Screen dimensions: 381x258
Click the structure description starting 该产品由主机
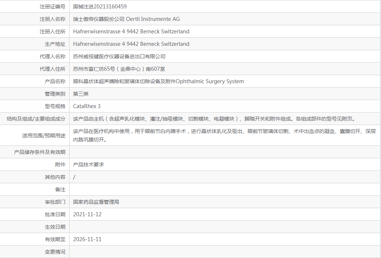tap(215, 119)
